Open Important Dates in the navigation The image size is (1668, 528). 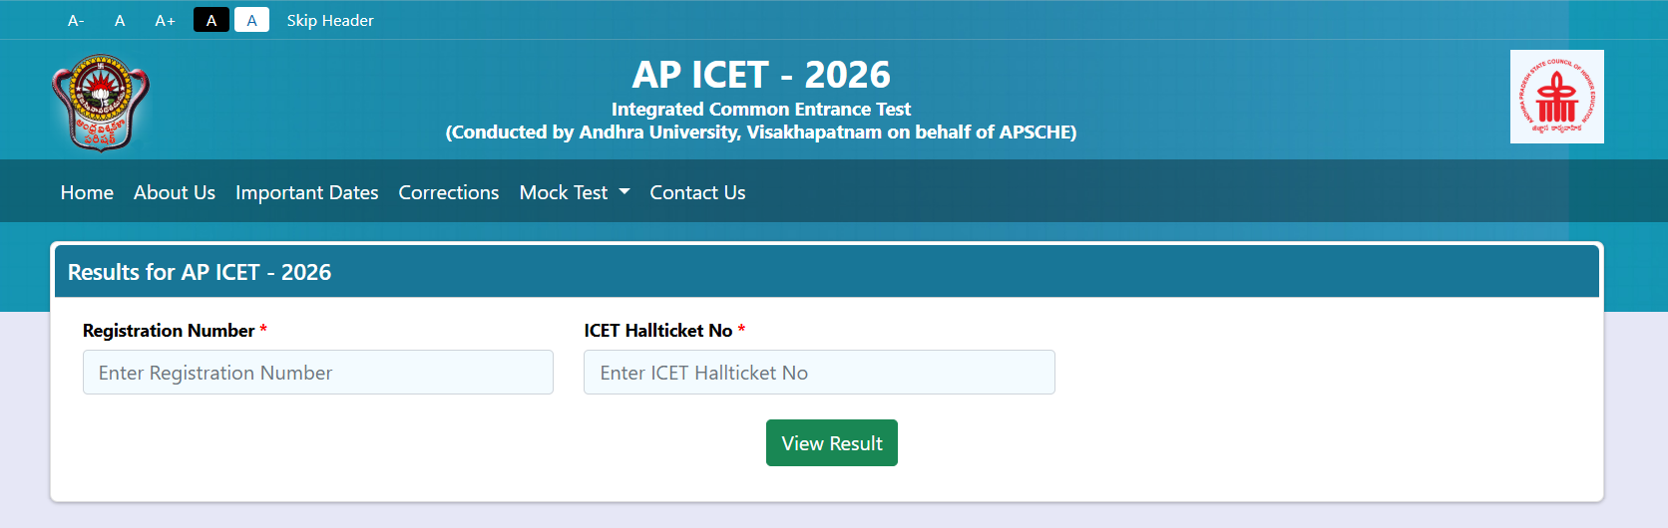(x=307, y=192)
